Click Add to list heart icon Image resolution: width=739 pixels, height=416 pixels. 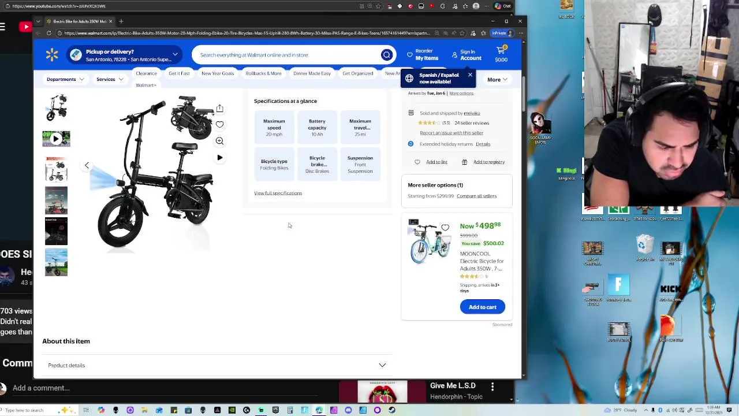[417, 162]
